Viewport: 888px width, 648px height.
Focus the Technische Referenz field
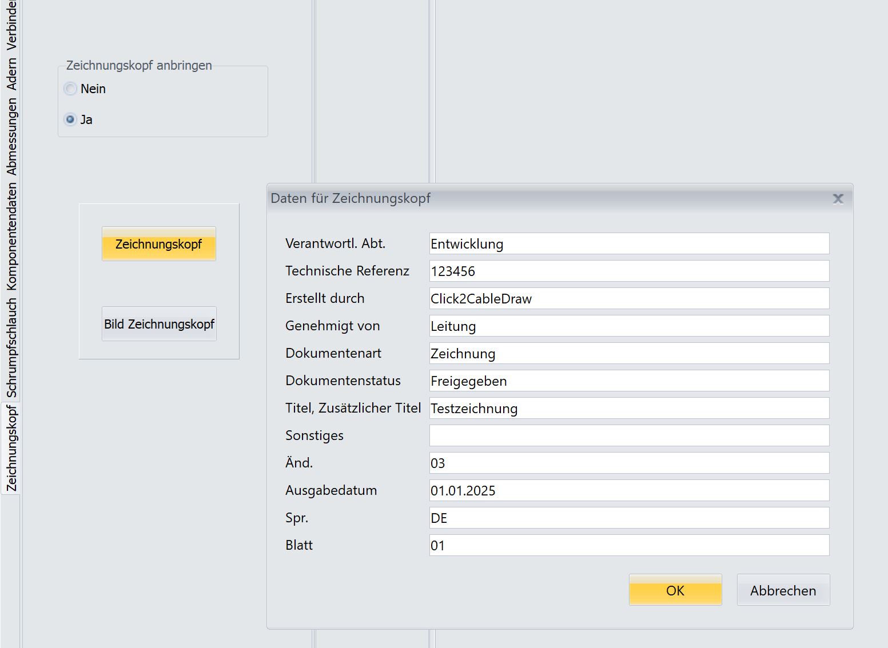(629, 271)
